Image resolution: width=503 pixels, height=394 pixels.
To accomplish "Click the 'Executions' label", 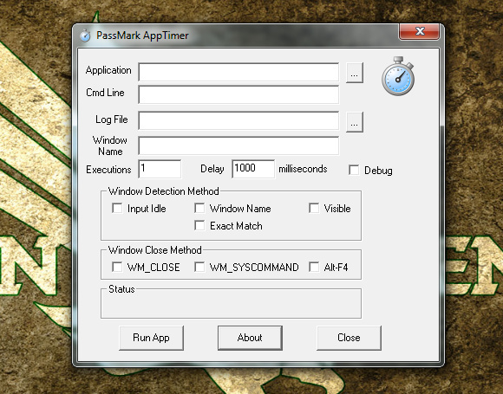I will 108,170.
